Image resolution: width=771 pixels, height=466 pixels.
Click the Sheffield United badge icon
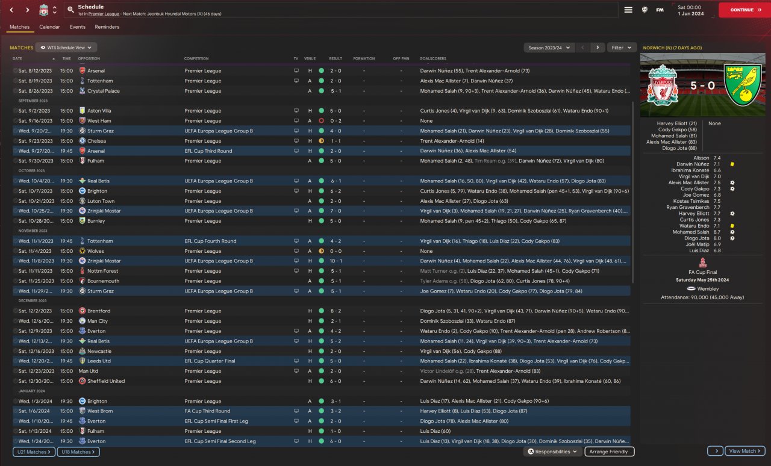tap(82, 381)
